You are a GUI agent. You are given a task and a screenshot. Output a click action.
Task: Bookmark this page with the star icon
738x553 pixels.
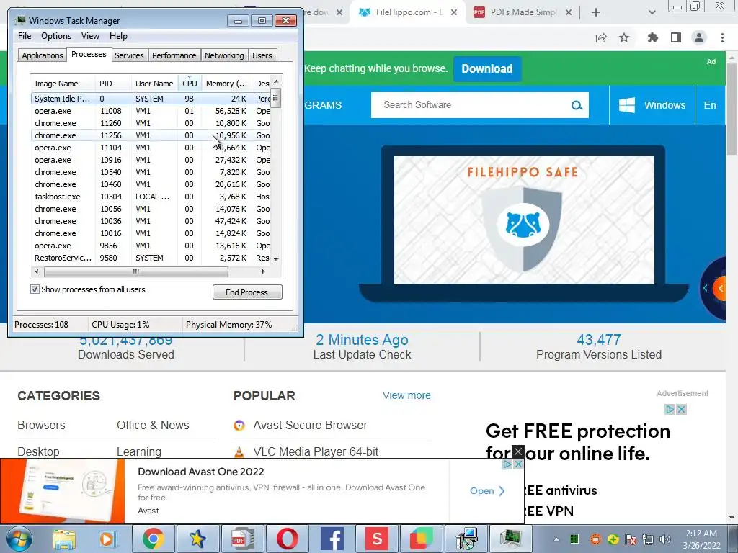[x=624, y=37]
